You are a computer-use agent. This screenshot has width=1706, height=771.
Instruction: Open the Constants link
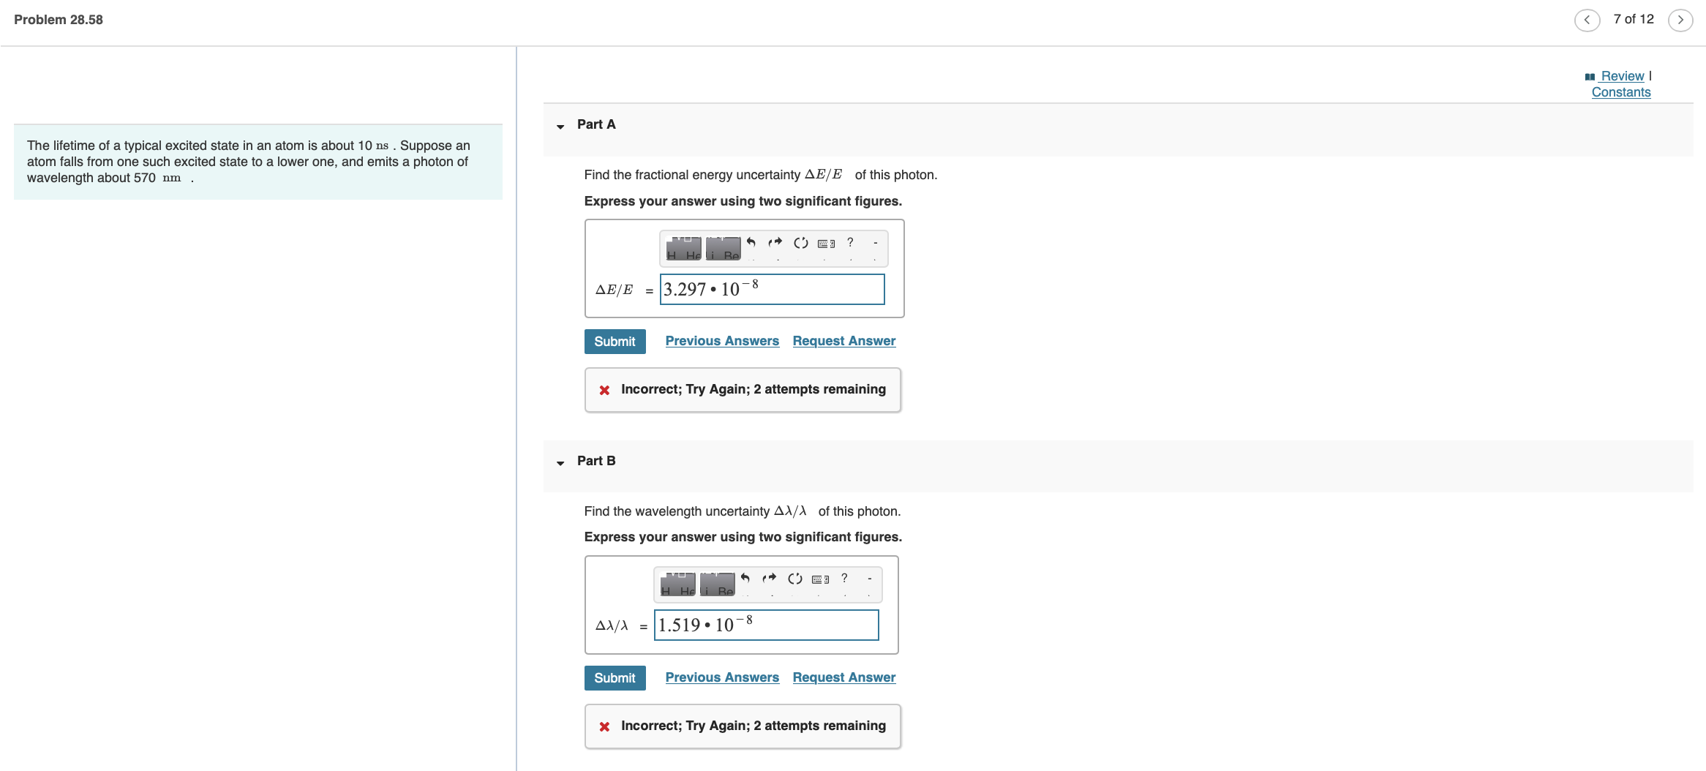1620,91
